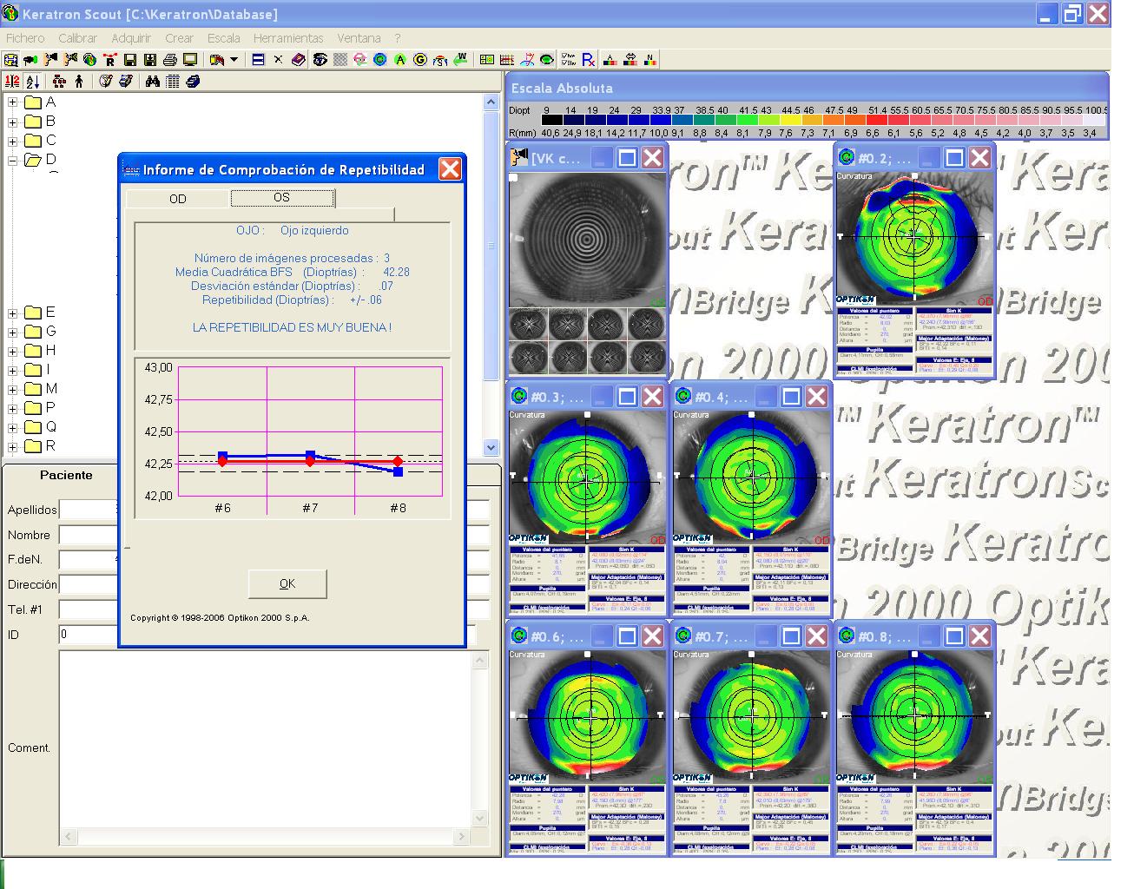Image resolution: width=1134 pixels, height=889 pixels.
Task: Open the ? help menu
Action: click(x=398, y=38)
